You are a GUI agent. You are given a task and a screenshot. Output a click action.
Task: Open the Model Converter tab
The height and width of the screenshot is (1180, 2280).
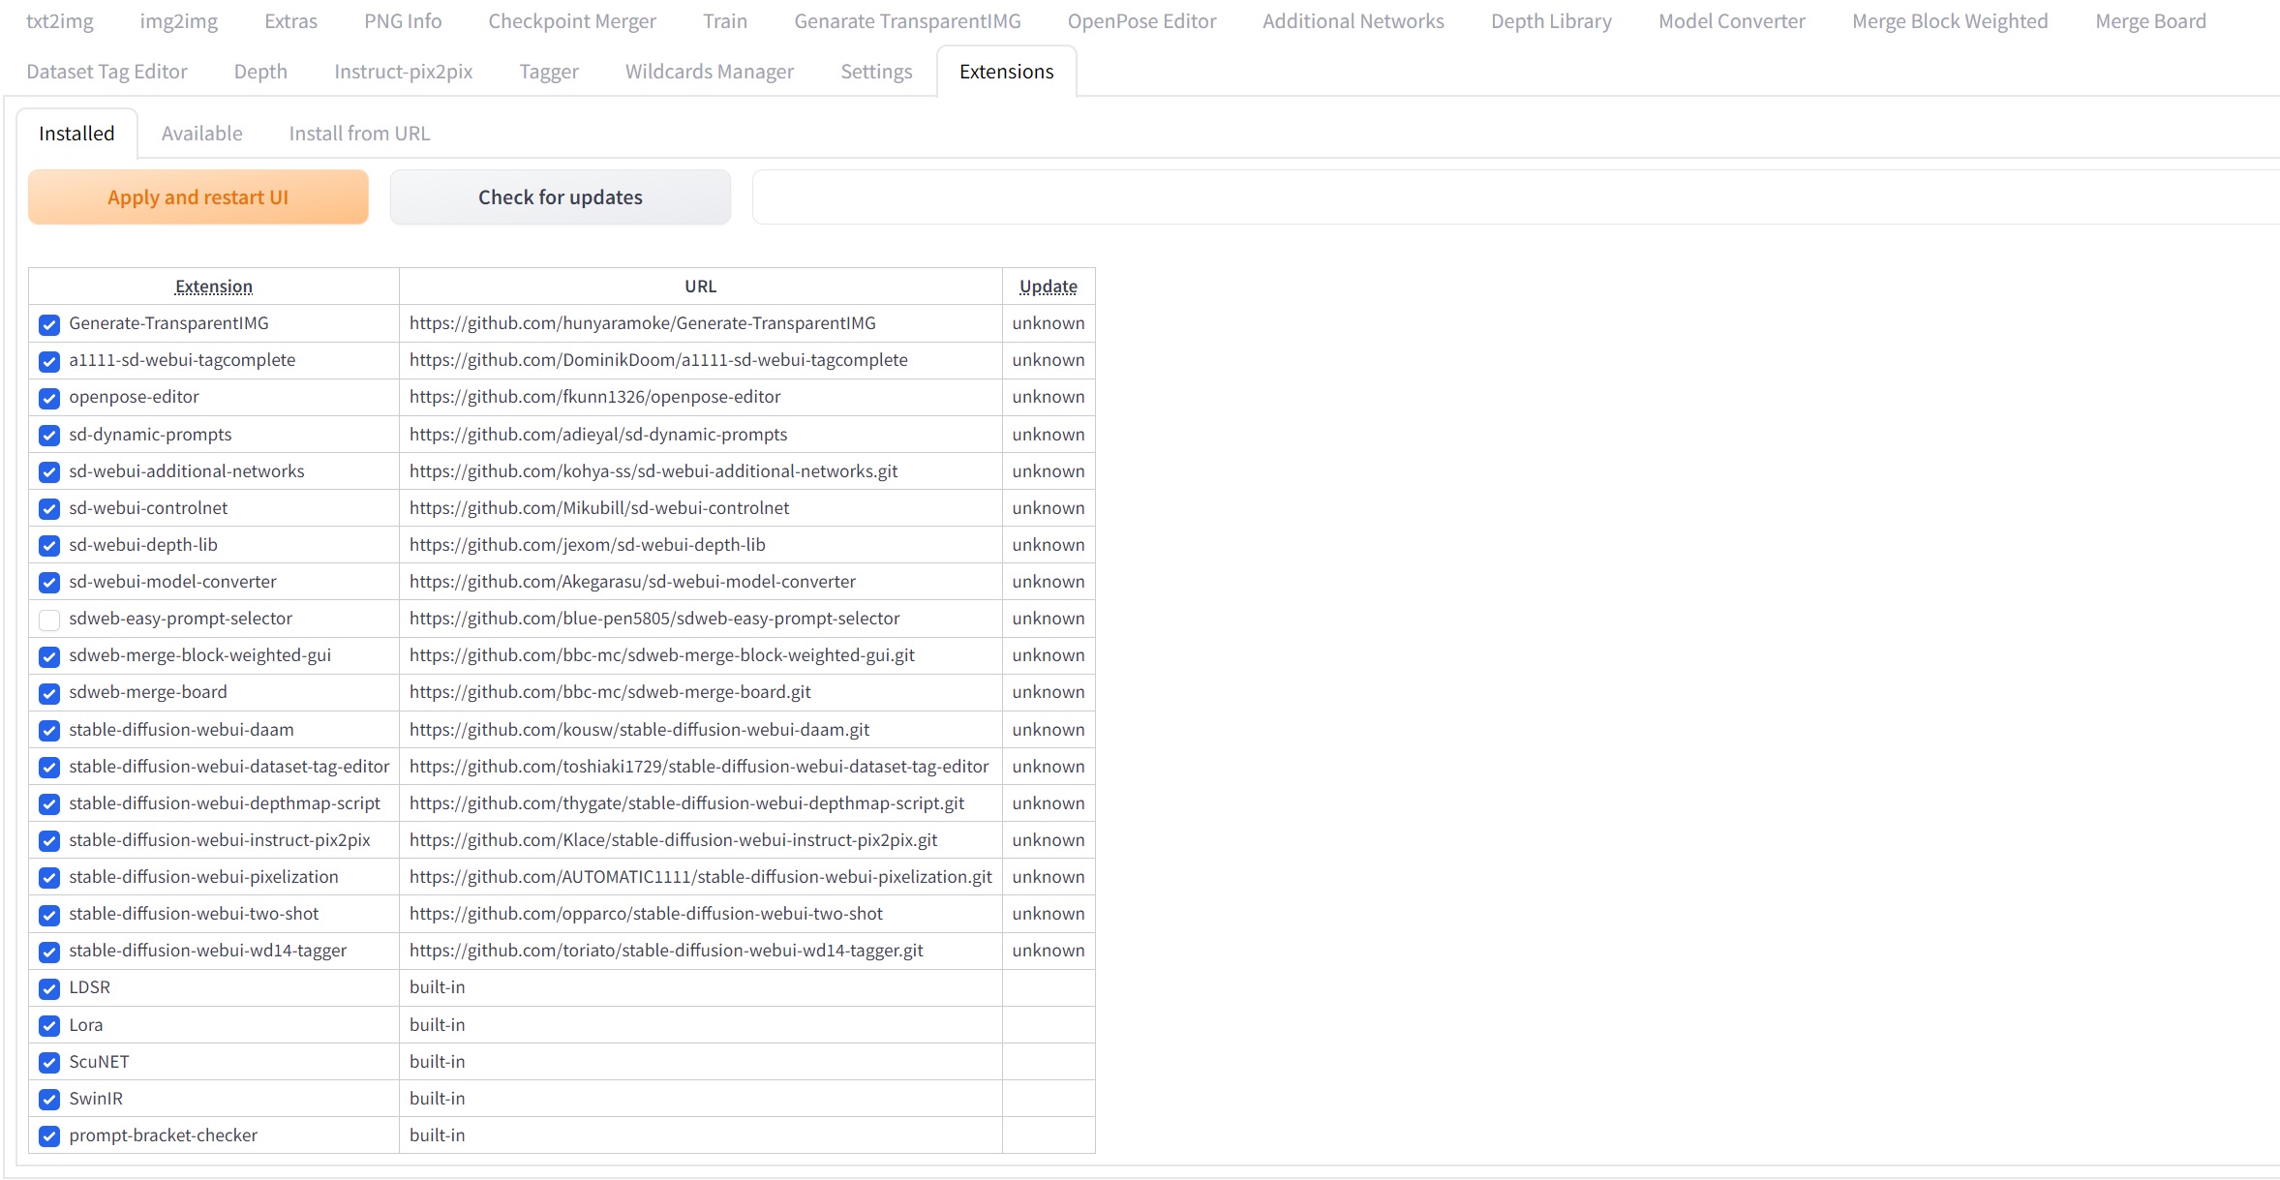(x=1732, y=21)
